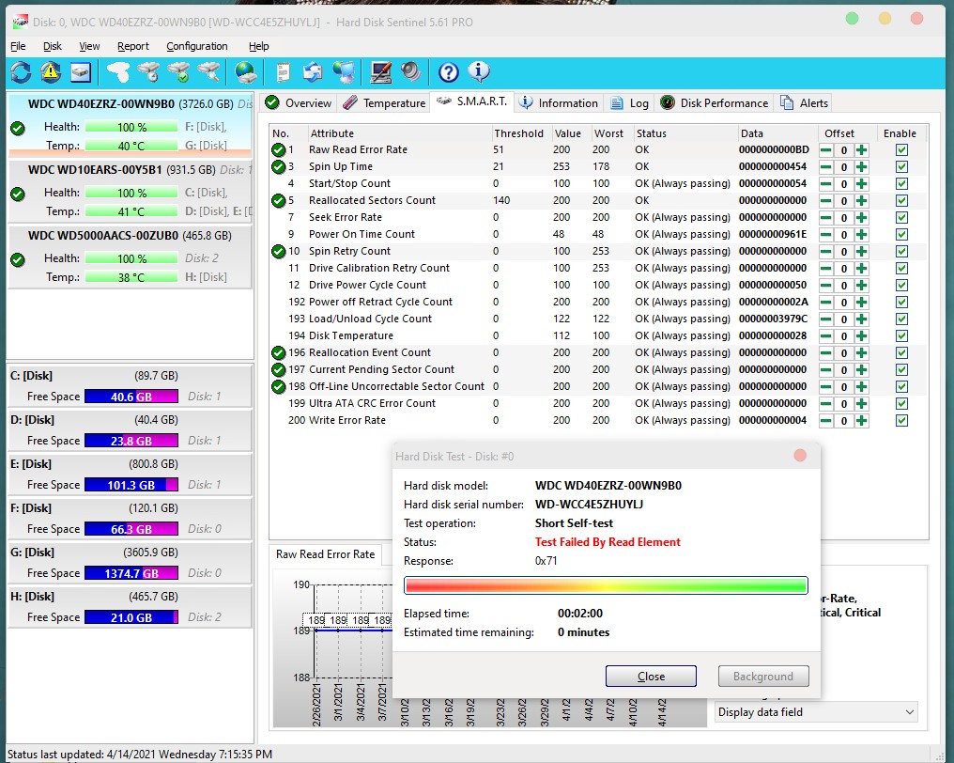The width and height of the screenshot is (954, 763).
Task: Click green check icon beside Raw Read Error Rate
Action: [278, 149]
